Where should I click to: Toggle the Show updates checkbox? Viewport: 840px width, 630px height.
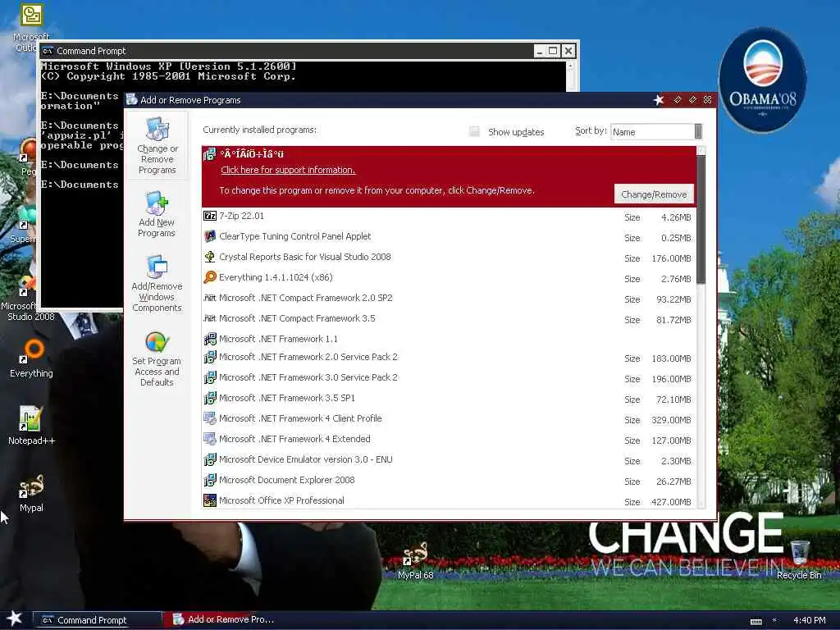[474, 132]
